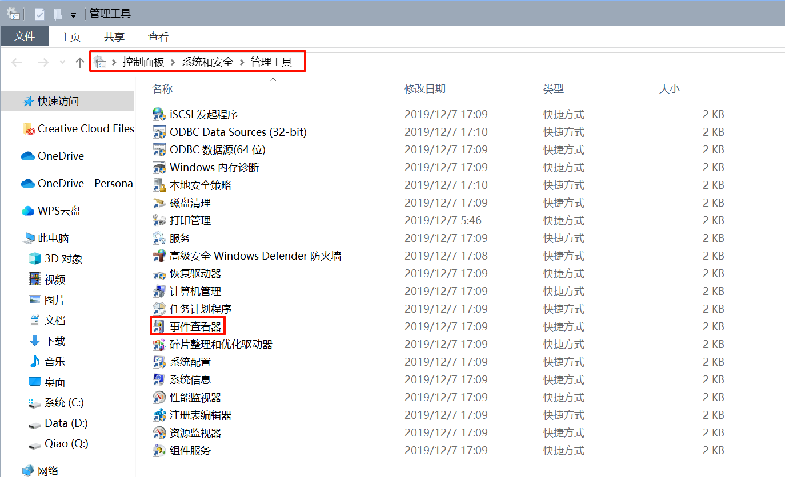Select 系统 (C:) drive in navigation pane
Viewport: 785px width, 477px height.
(64, 402)
